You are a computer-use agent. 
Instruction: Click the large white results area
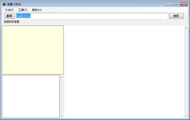pyautogui.click(x=124, y=72)
